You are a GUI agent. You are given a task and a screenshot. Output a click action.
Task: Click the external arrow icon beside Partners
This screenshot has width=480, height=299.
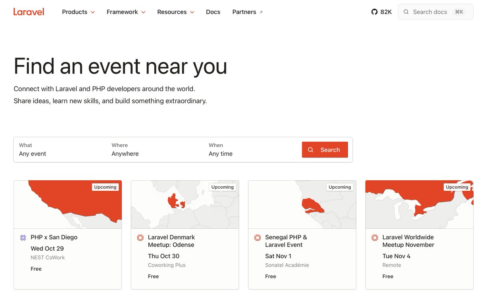click(x=261, y=12)
